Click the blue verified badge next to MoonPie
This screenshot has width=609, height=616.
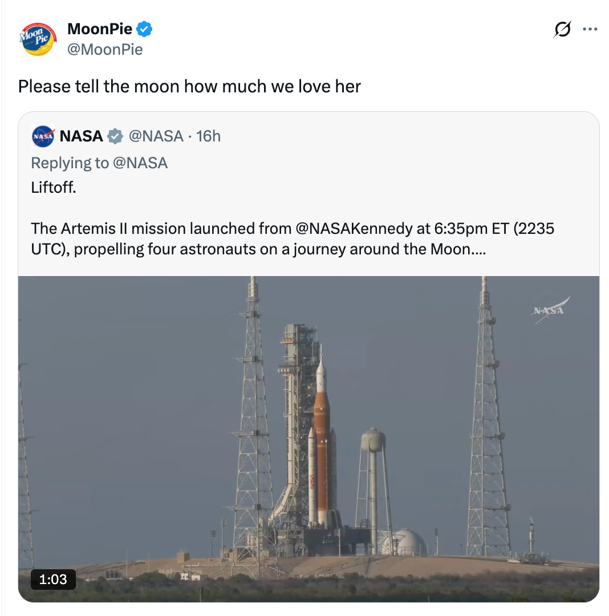[144, 29]
